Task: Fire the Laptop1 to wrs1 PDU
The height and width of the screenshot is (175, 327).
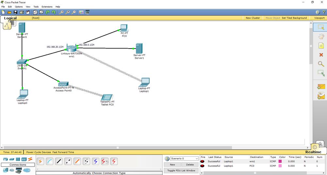Action: pyautogui.click(x=203, y=161)
